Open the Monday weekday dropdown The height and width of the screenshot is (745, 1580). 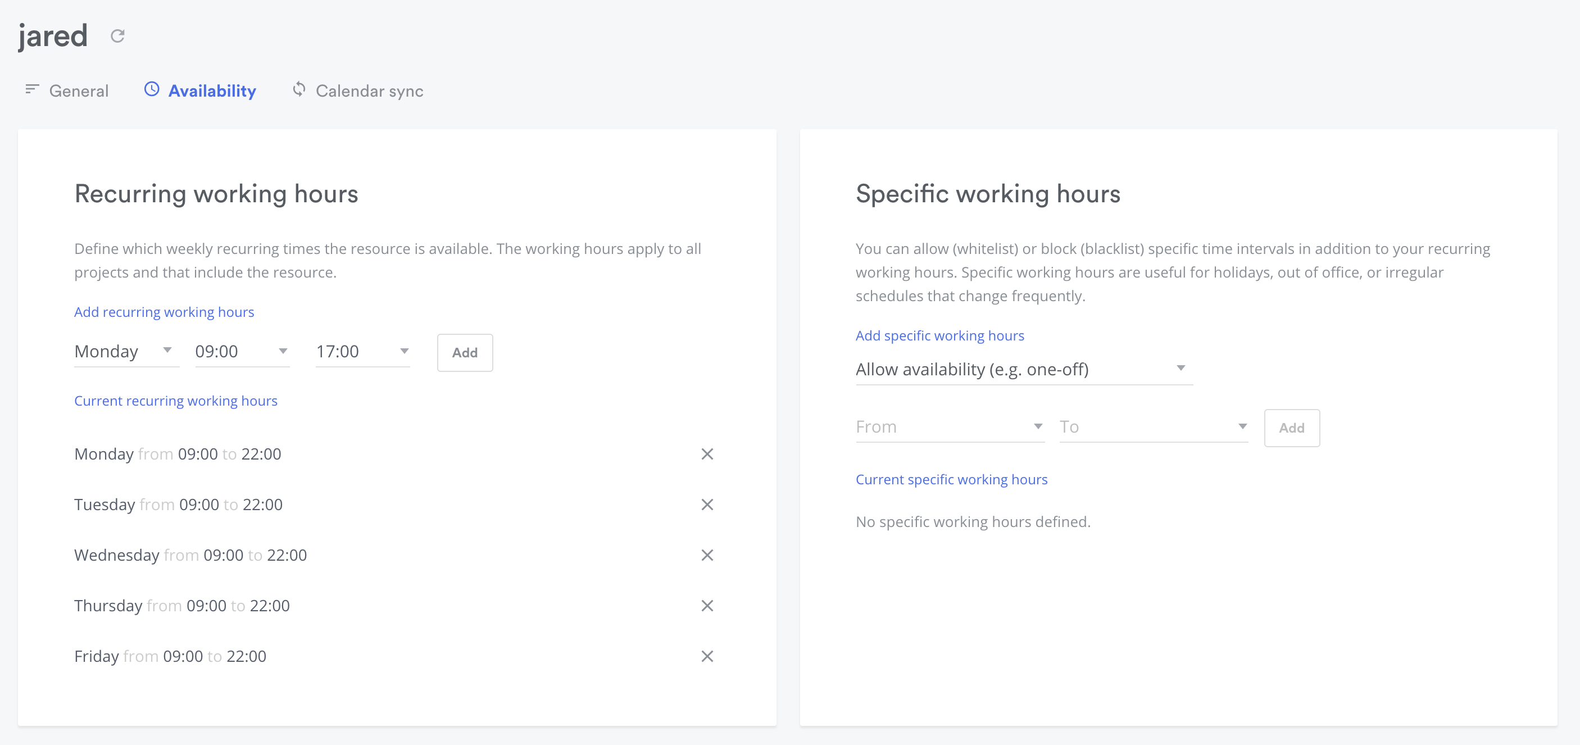coord(126,351)
